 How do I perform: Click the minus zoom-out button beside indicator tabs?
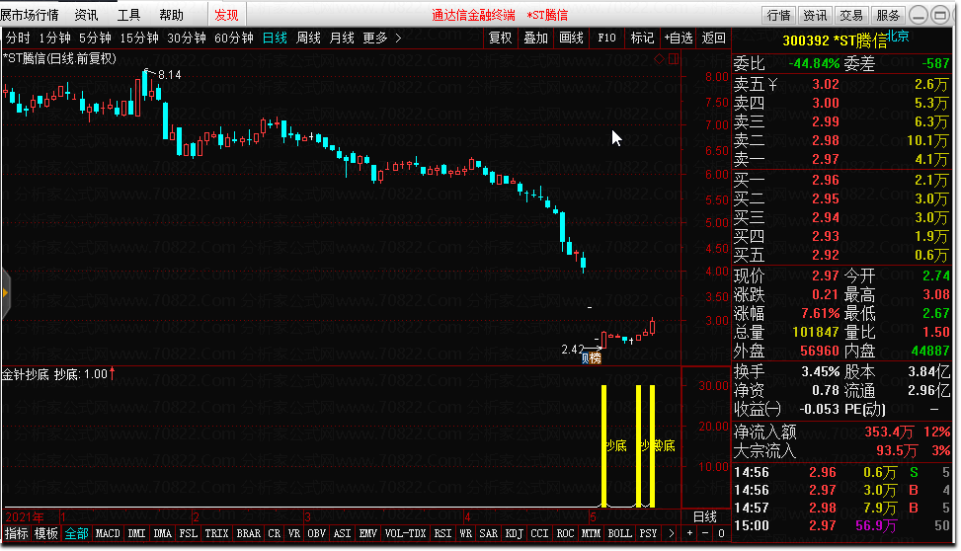pos(705,533)
